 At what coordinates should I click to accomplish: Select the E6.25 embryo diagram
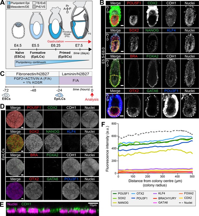(x=55, y=23)
